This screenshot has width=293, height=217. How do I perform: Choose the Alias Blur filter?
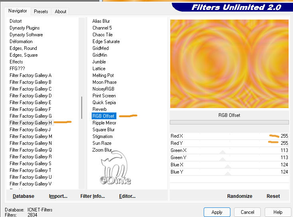101,21
